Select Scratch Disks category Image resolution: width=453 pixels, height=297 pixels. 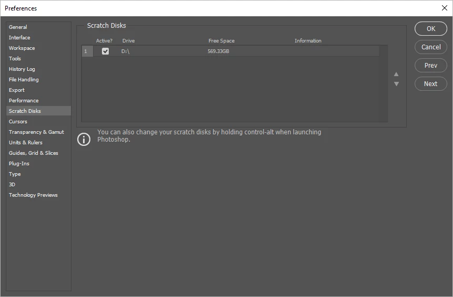click(x=38, y=111)
